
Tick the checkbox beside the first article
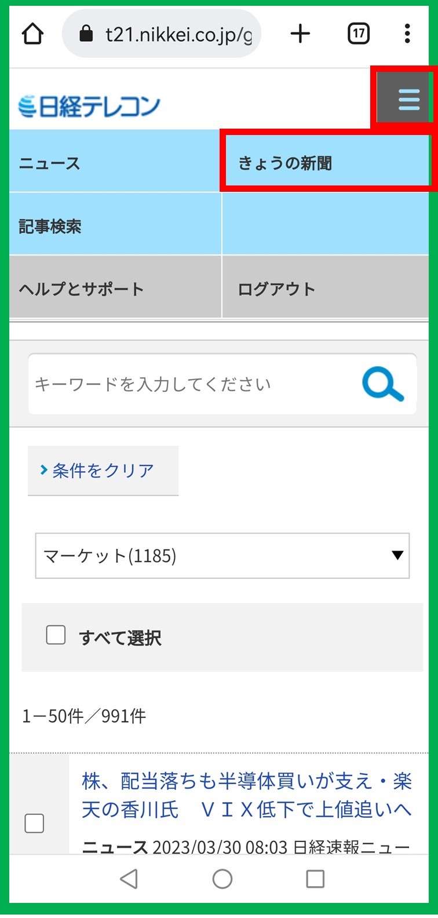point(34,824)
